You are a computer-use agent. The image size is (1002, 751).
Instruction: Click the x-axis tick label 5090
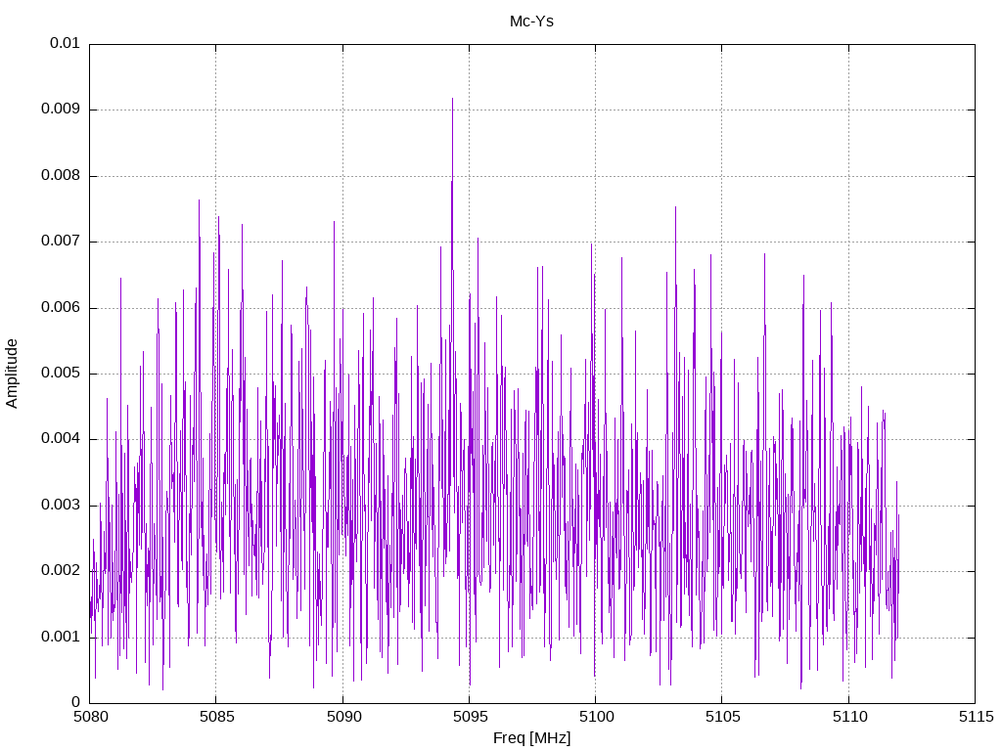tap(343, 717)
